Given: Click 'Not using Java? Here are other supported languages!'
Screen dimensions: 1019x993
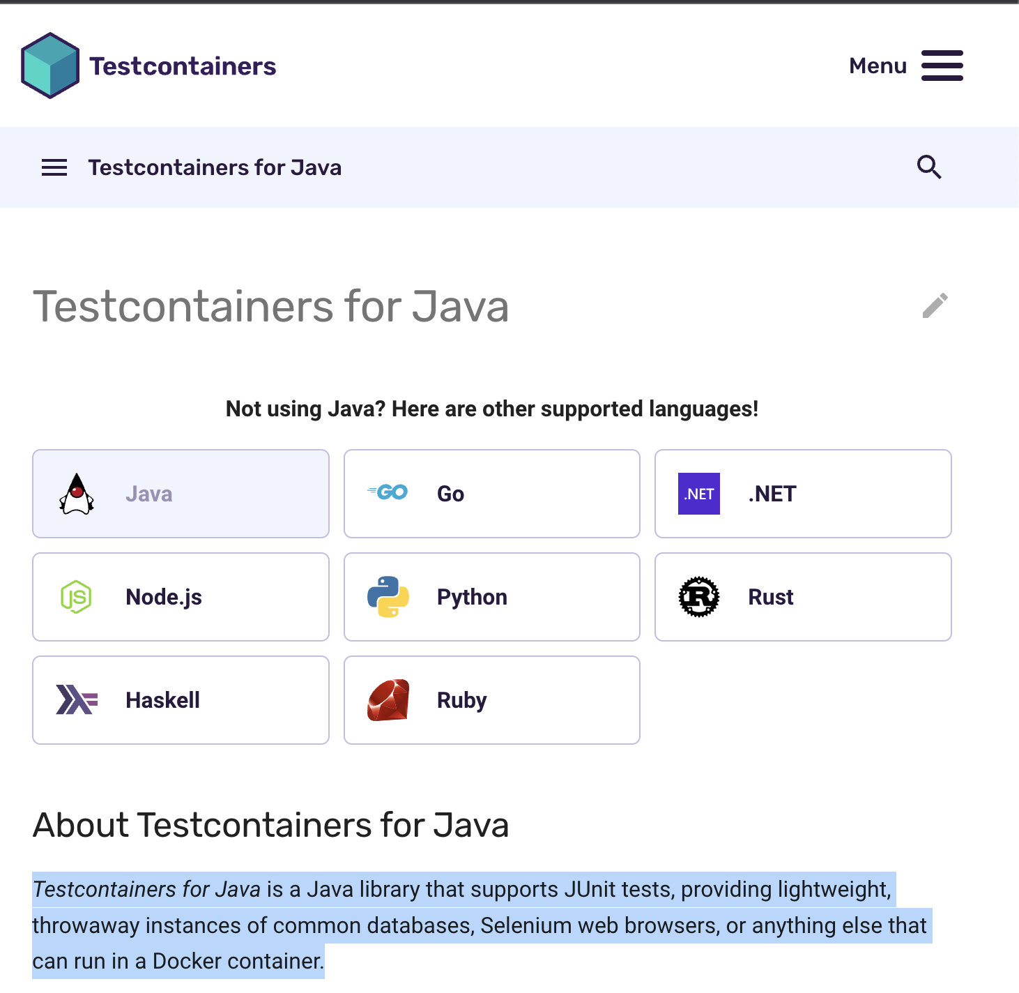Looking at the screenshot, I should coord(492,409).
